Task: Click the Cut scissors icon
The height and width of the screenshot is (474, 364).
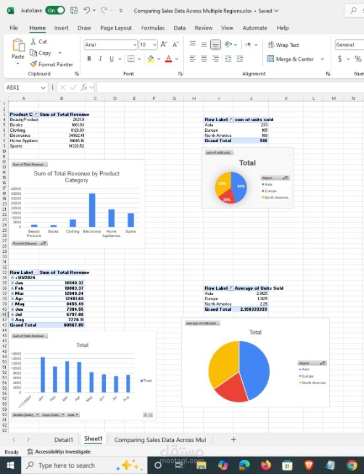Action: [33, 42]
